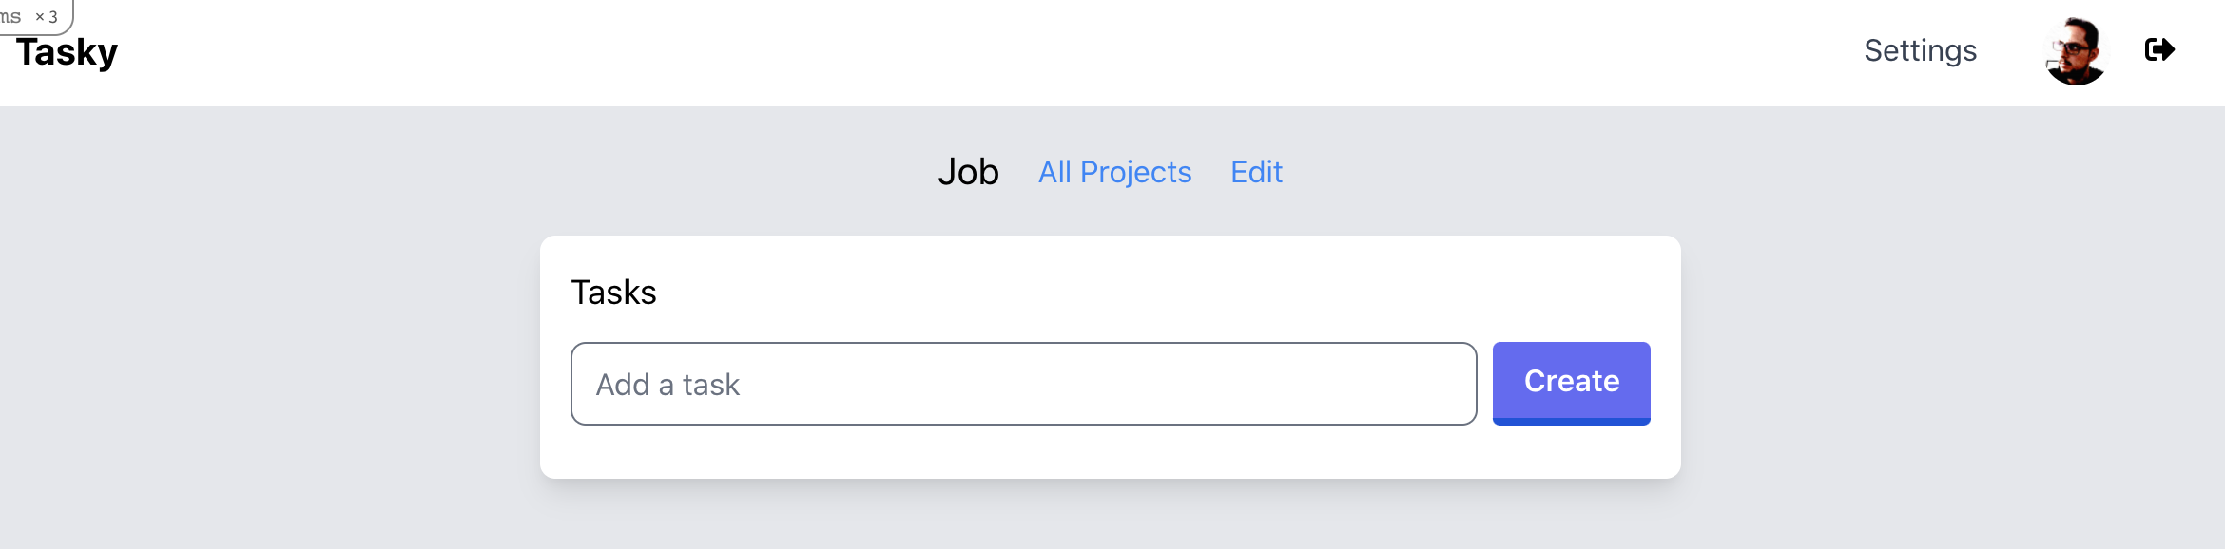The image size is (2225, 549).
Task: Select Settings in the top navigation
Action: coord(1920,50)
